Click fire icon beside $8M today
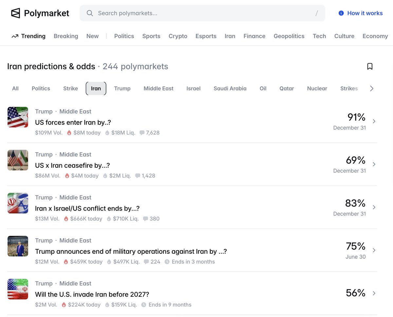This screenshot has height=317, width=393. [69, 133]
